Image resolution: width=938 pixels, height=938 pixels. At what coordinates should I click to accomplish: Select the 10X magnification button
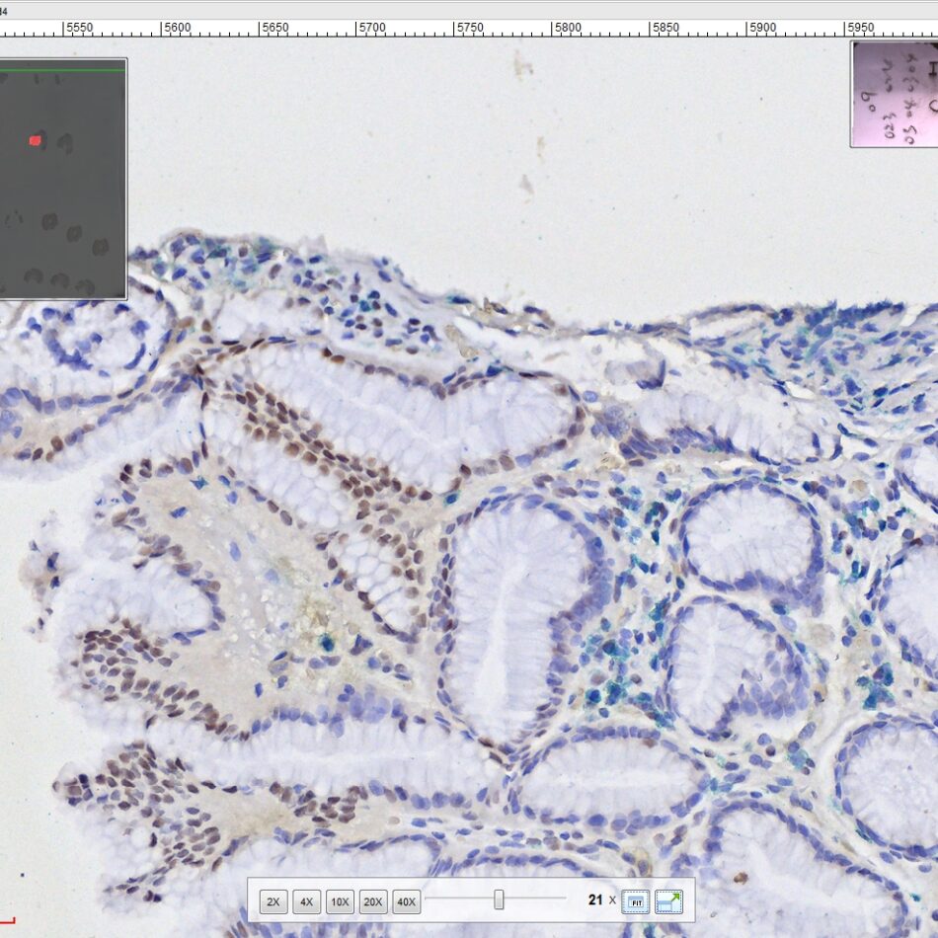341,901
